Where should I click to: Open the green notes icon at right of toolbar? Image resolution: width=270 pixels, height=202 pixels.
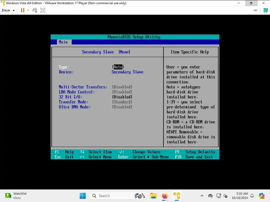[266, 10]
